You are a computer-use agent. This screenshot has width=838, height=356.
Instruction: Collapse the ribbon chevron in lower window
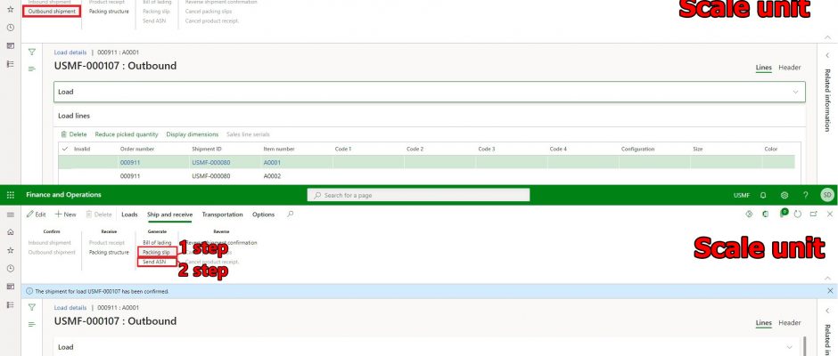(x=828, y=278)
